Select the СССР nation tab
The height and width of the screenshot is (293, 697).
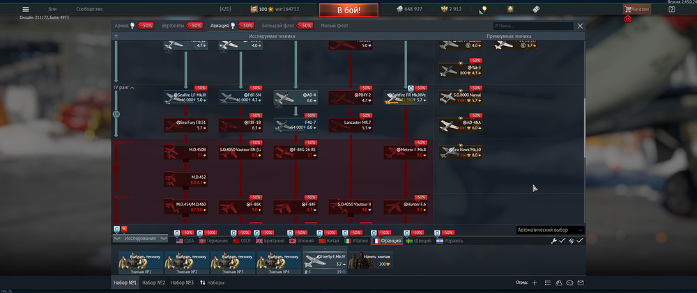coord(243,241)
